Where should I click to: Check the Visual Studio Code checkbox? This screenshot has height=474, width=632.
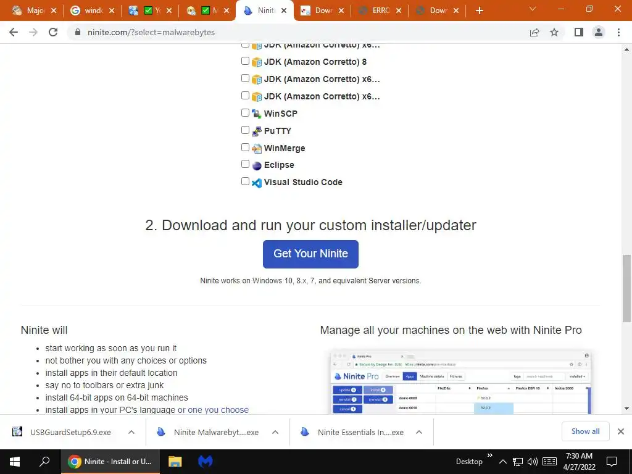(x=245, y=181)
